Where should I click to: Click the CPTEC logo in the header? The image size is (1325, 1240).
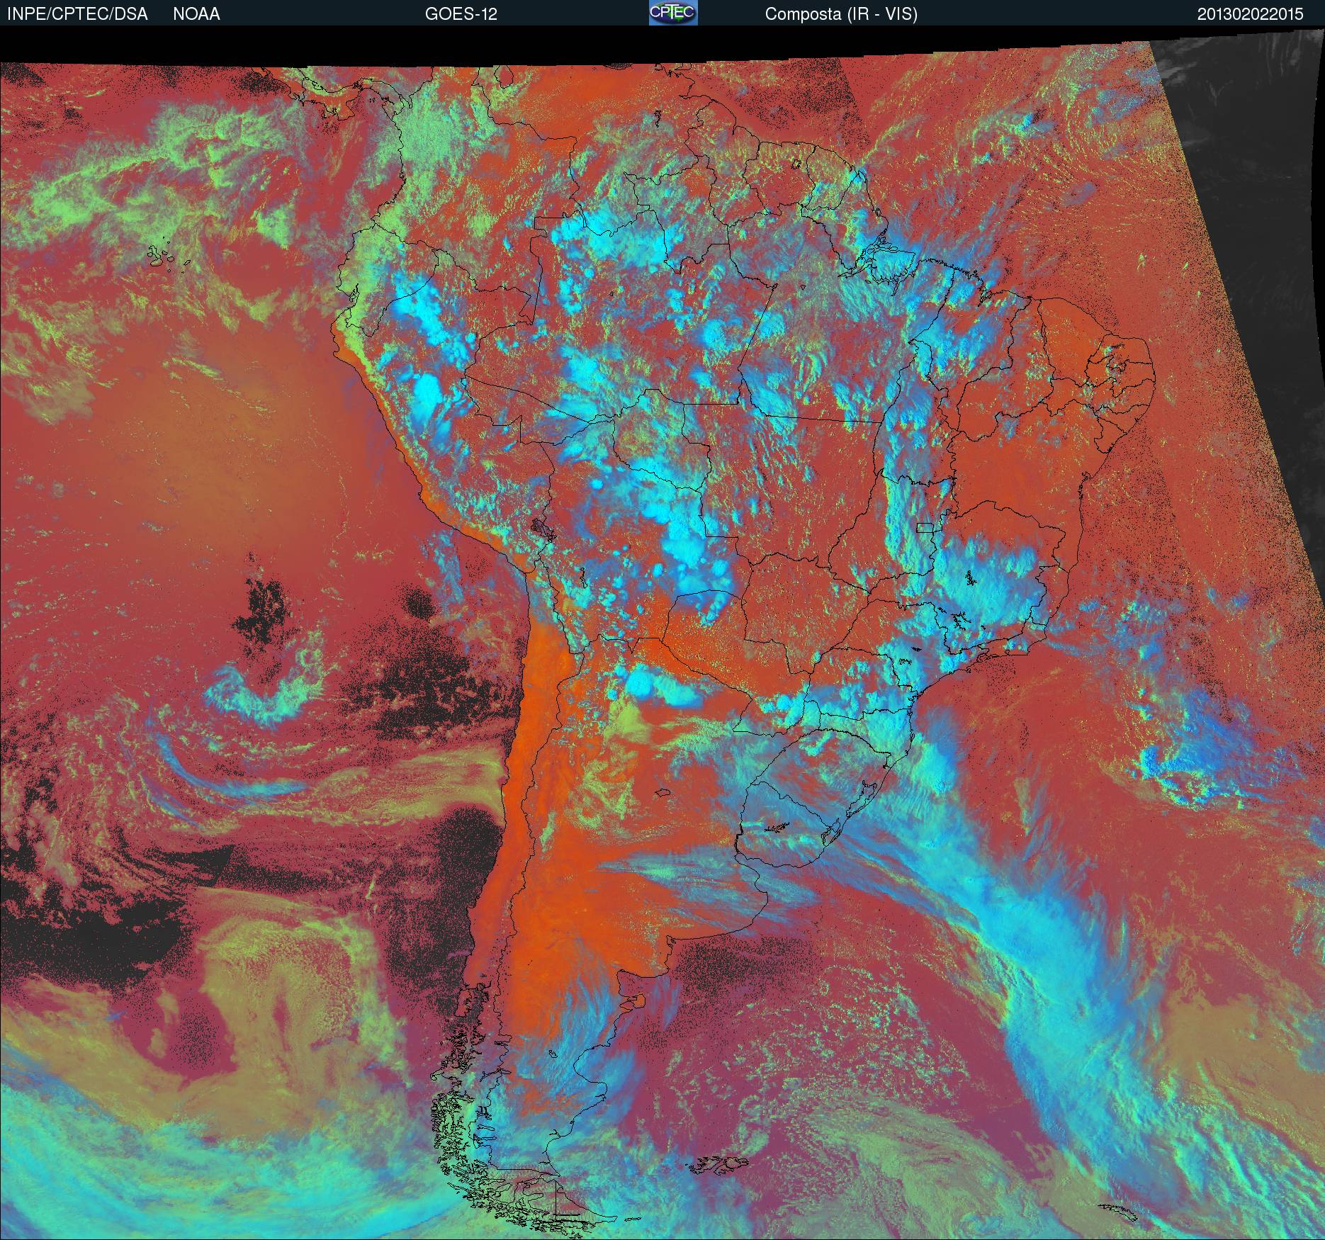tap(673, 13)
